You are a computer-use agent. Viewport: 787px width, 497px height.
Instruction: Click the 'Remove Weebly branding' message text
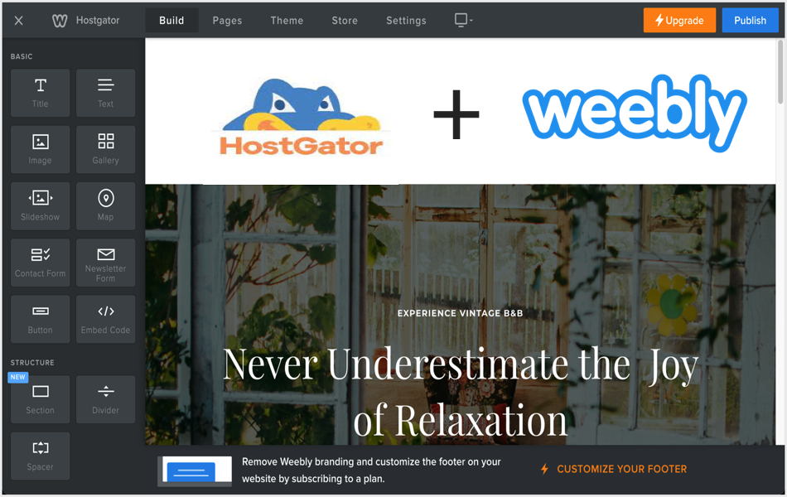click(x=371, y=470)
